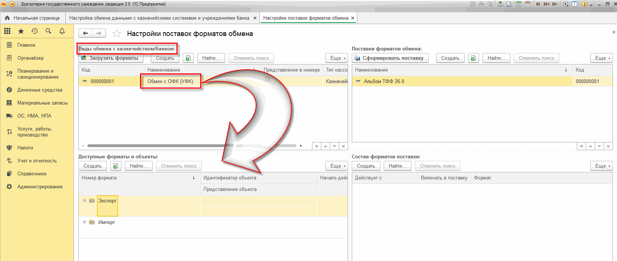Click the search magnifier icon in sidebar
The width and height of the screenshot is (617, 261).
(x=48, y=31)
